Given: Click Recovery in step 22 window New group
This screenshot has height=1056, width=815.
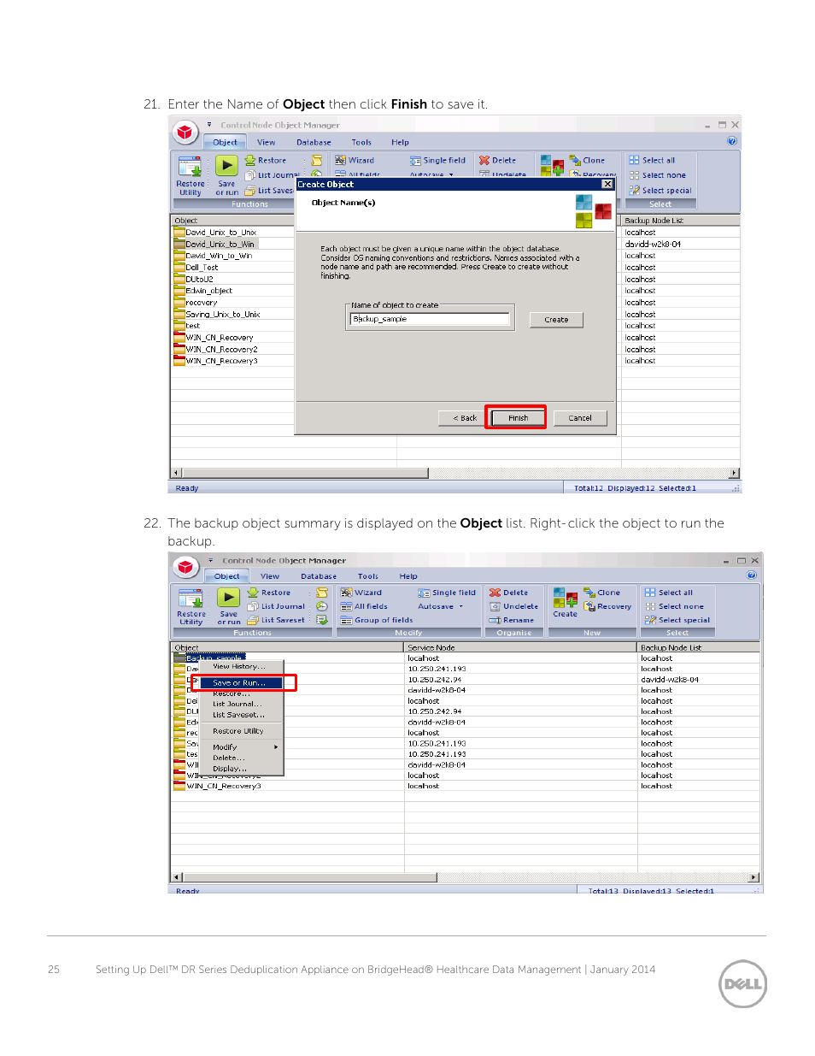Looking at the screenshot, I should (x=607, y=606).
